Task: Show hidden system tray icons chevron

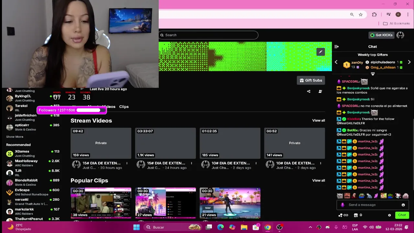Action: point(310,227)
